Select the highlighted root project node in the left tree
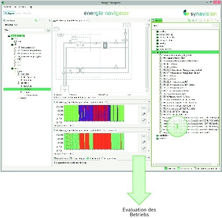This screenshot has width=222, height=218. point(18,36)
